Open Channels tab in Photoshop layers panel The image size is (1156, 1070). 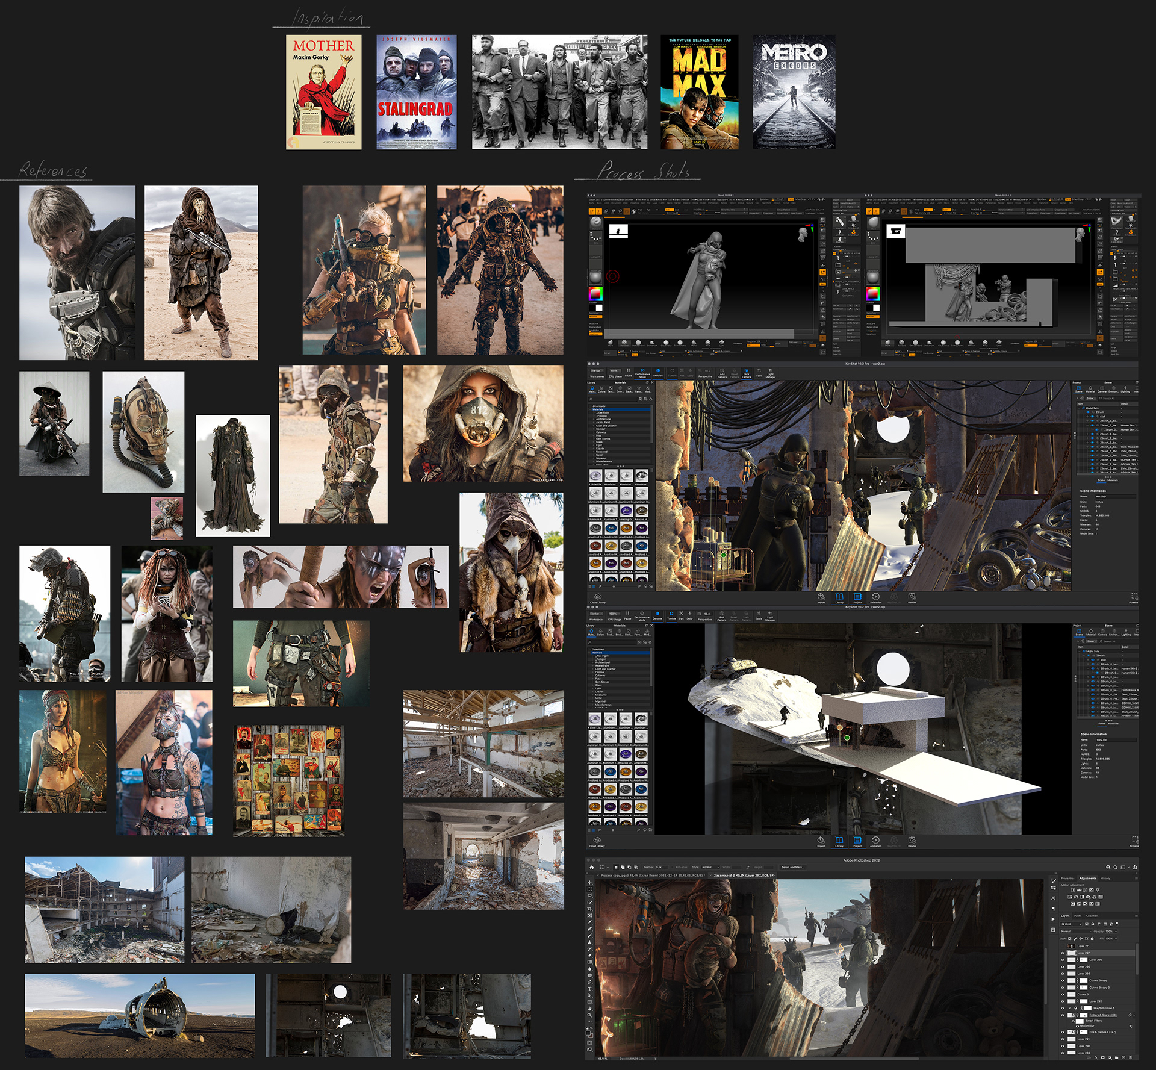[1092, 916]
